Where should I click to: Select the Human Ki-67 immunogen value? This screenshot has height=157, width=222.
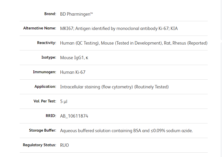coord(73,72)
